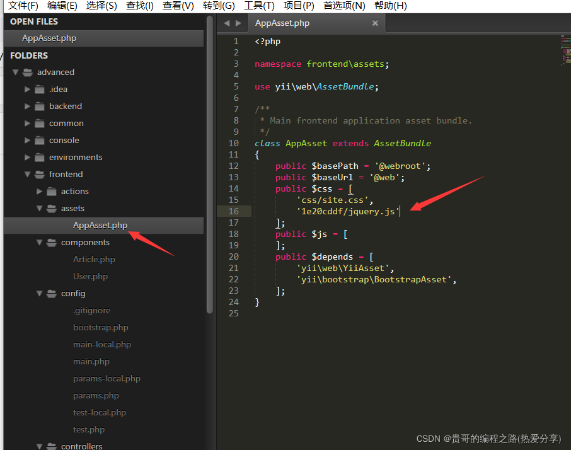Select AppAsset.php in the assets folder

104,226
